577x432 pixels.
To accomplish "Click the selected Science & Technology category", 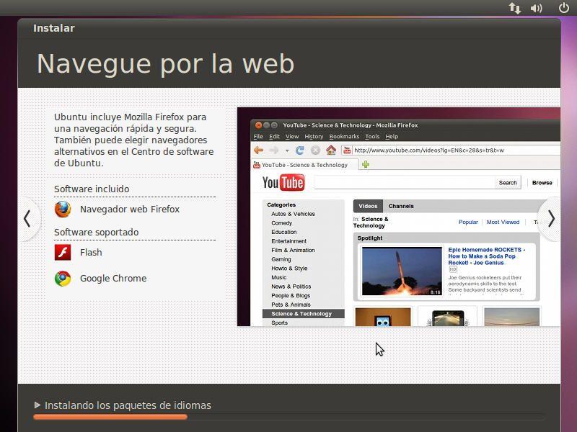I will [303, 314].
